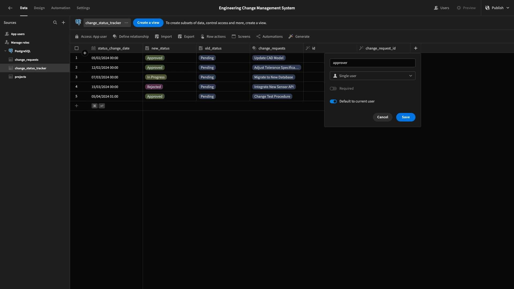Tick the select-all rows checkbox
The width and height of the screenshot is (514, 289).
(x=77, y=48)
